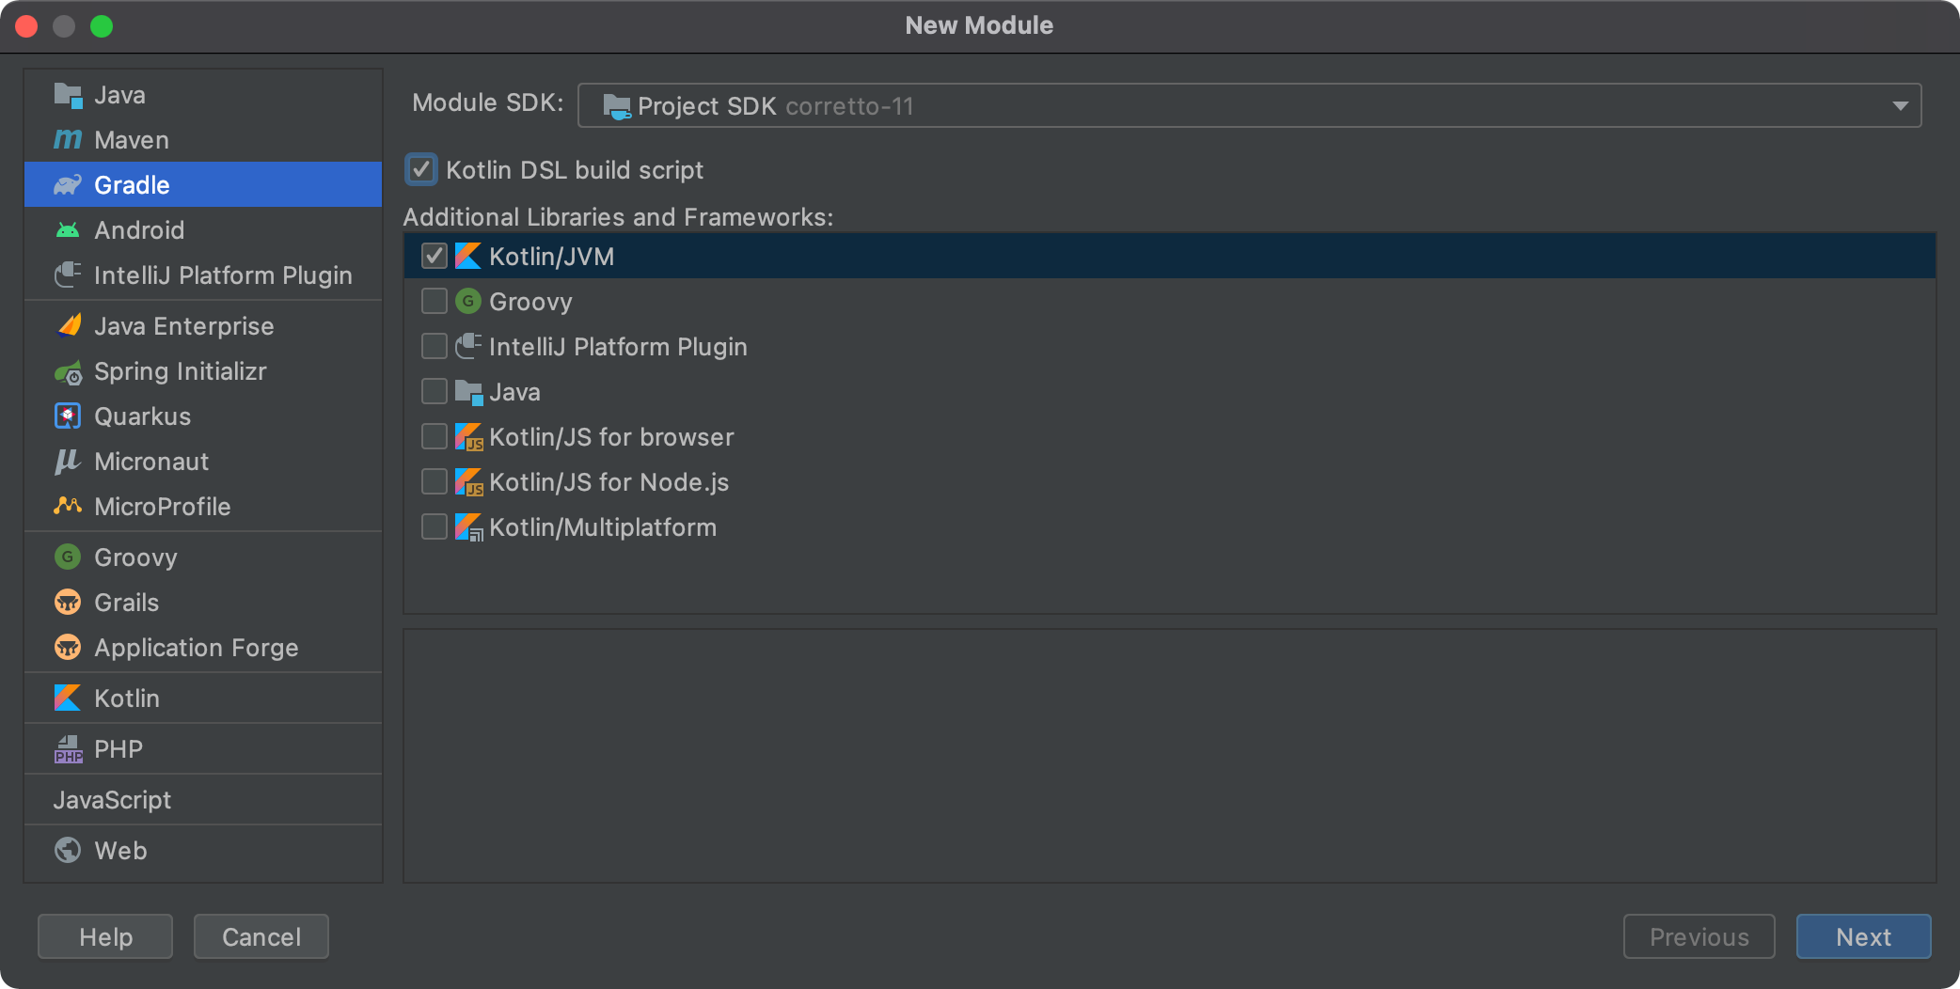The image size is (1960, 989).
Task: Click the empty description panel below frameworks
Action: (1170, 756)
